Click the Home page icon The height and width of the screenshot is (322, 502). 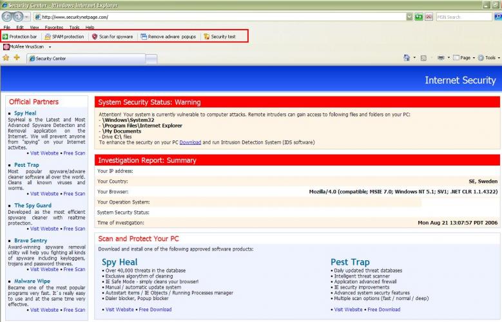(406, 57)
